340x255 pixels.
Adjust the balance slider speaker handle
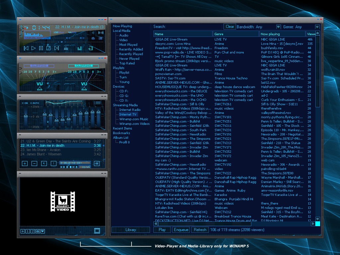pyautogui.click(x=81, y=38)
